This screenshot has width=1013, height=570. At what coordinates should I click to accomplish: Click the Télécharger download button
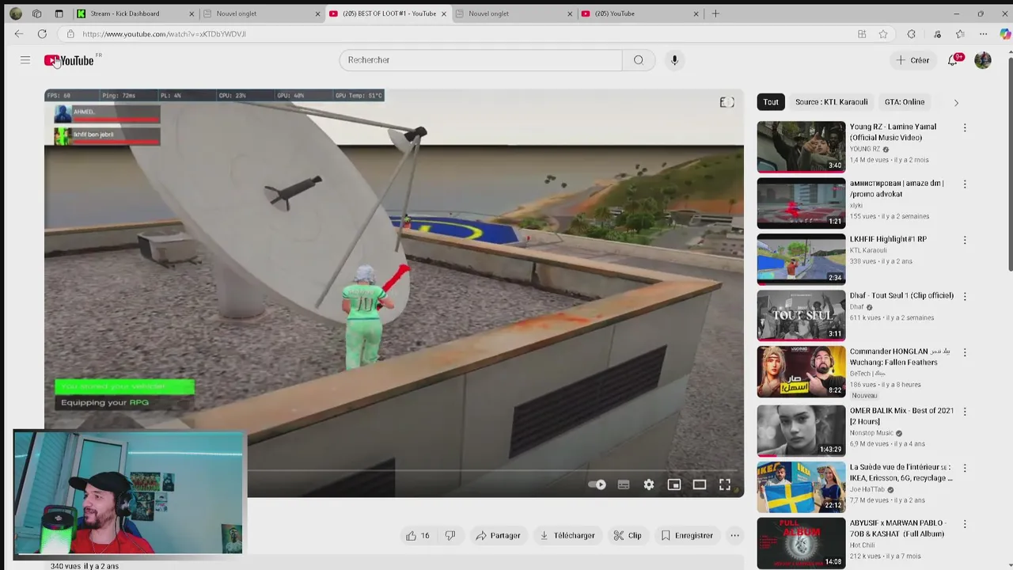pyautogui.click(x=567, y=536)
